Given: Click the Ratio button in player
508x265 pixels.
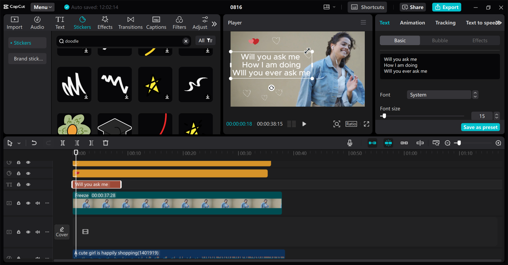Looking at the screenshot, I should [x=351, y=124].
